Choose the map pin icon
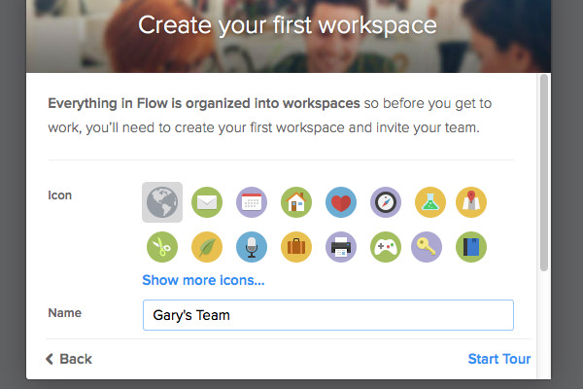Screen dimensions: 583x389 [x=471, y=202]
